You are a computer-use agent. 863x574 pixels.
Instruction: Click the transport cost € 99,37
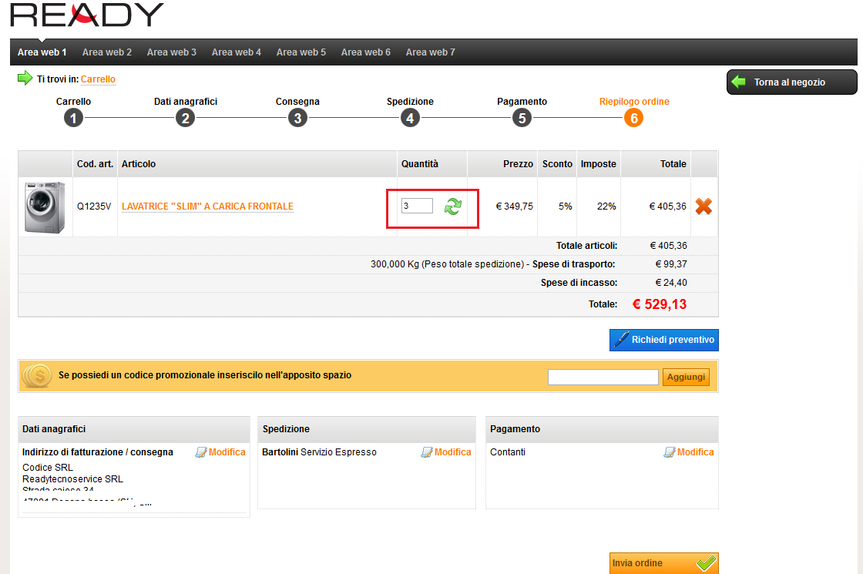[x=671, y=264]
